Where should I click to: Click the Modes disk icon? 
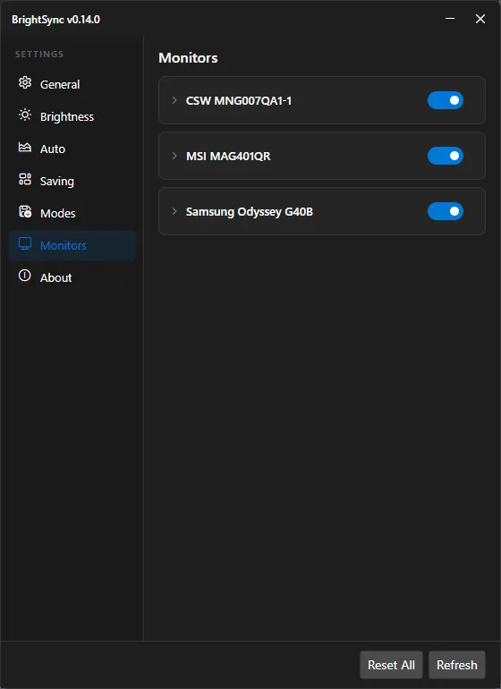(x=25, y=211)
